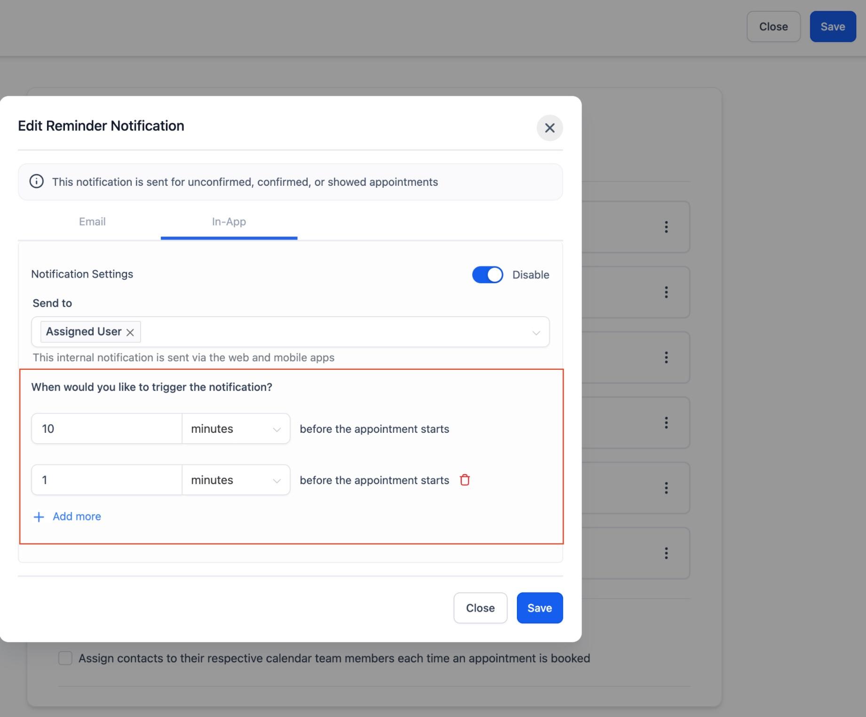Check the Assign contacts to calendar team members box

pos(65,658)
